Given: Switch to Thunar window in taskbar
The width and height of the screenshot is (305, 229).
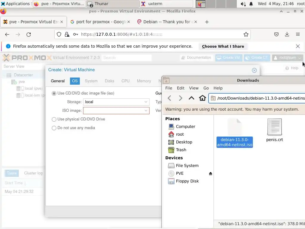Looking at the screenshot, I should click(113, 4).
